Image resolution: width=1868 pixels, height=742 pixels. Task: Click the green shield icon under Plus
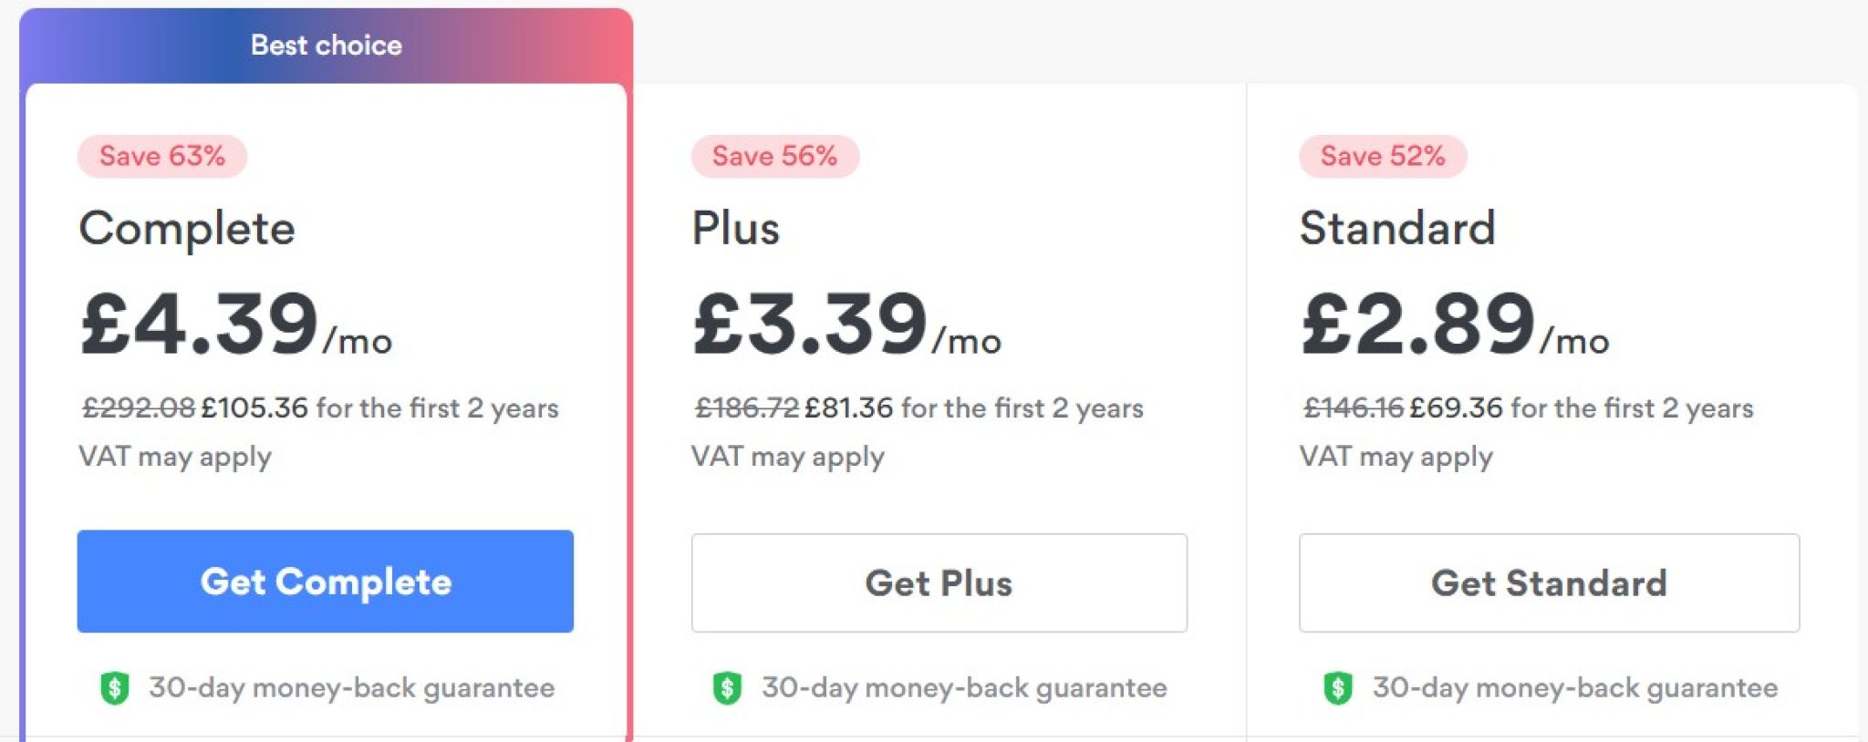pyautogui.click(x=727, y=687)
